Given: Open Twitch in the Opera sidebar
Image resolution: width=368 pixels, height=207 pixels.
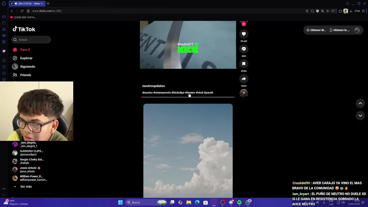Looking at the screenshot, I should click(4, 51).
